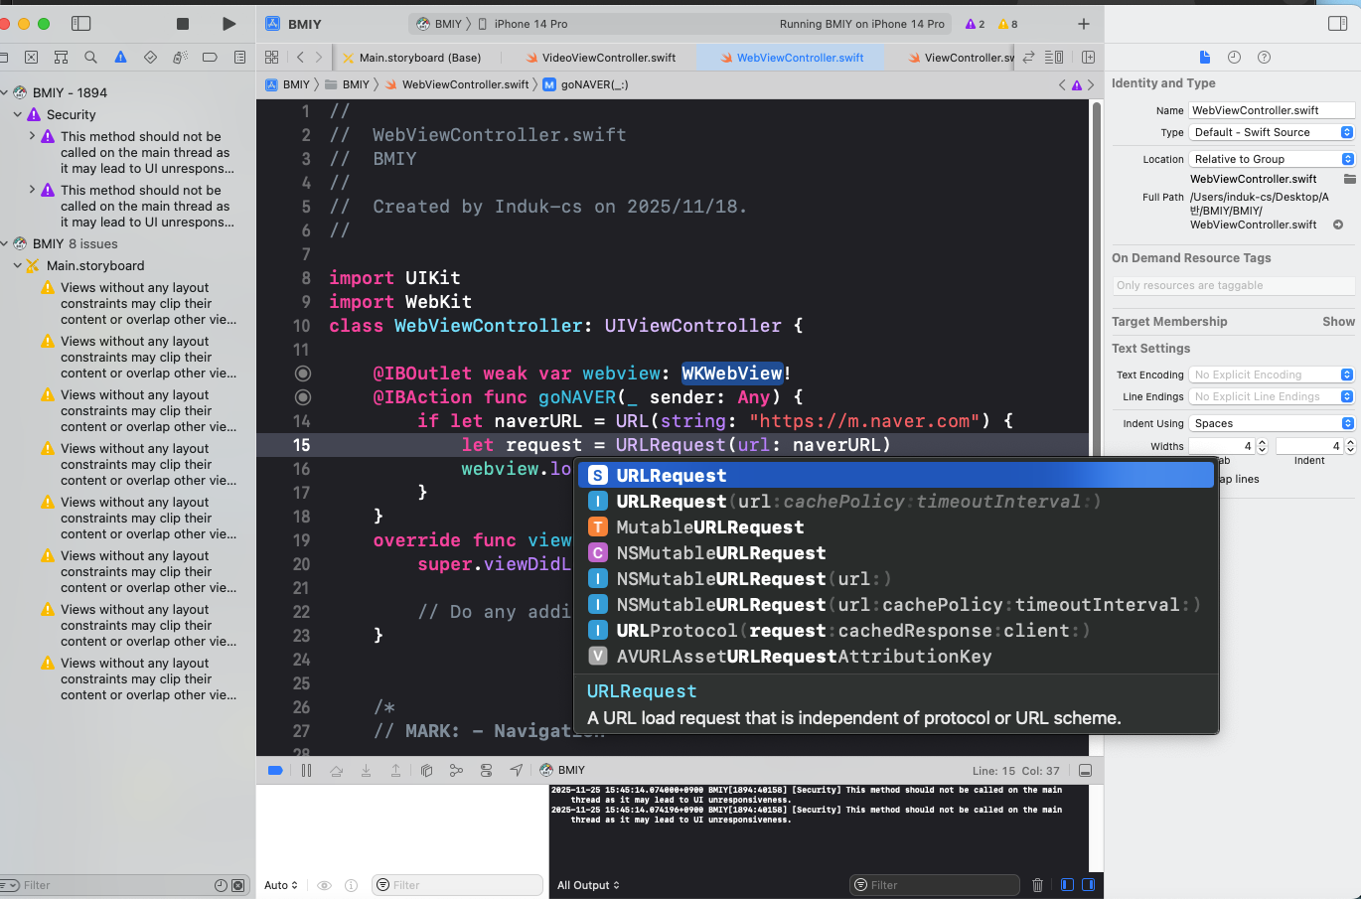This screenshot has height=899, width=1361.
Task: Toggle the right inspector panel
Action: click(1337, 24)
